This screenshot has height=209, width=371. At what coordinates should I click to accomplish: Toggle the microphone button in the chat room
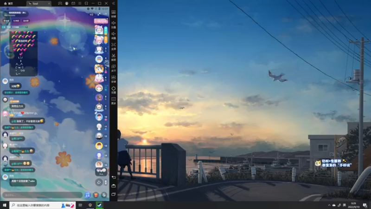pyautogui.click(x=104, y=195)
